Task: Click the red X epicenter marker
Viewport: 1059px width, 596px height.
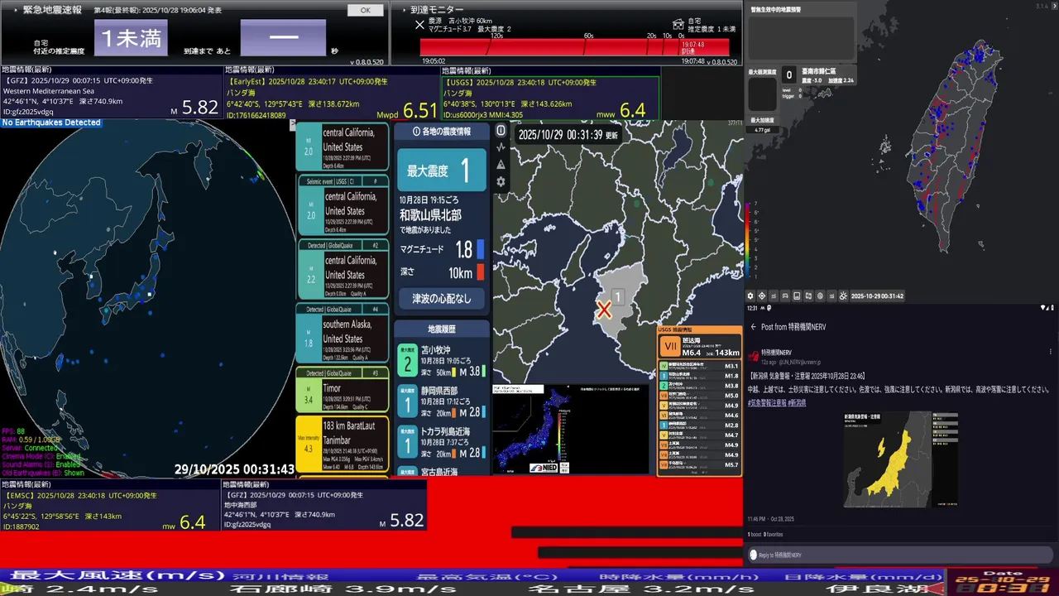Action: pyautogui.click(x=605, y=310)
